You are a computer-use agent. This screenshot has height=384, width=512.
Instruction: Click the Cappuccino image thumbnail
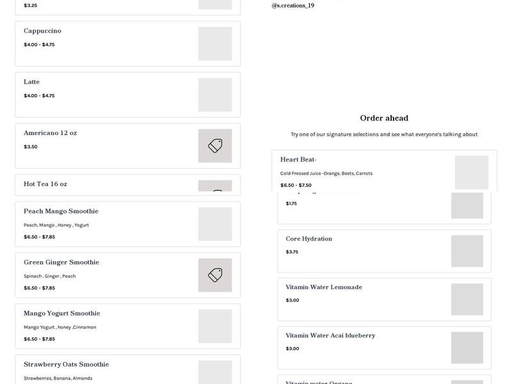[215, 44]
